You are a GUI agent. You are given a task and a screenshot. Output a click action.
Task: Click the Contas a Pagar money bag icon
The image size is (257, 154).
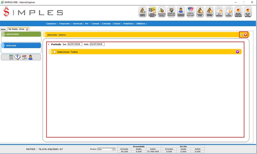(x=200, y=12)
